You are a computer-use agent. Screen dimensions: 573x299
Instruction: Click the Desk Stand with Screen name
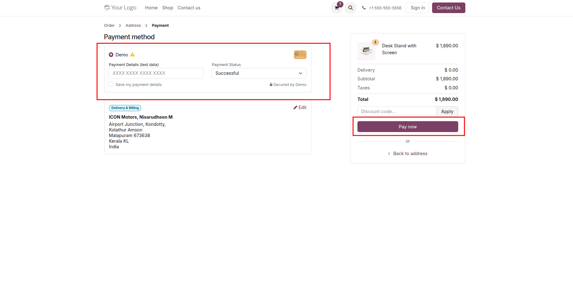(399, 49)
